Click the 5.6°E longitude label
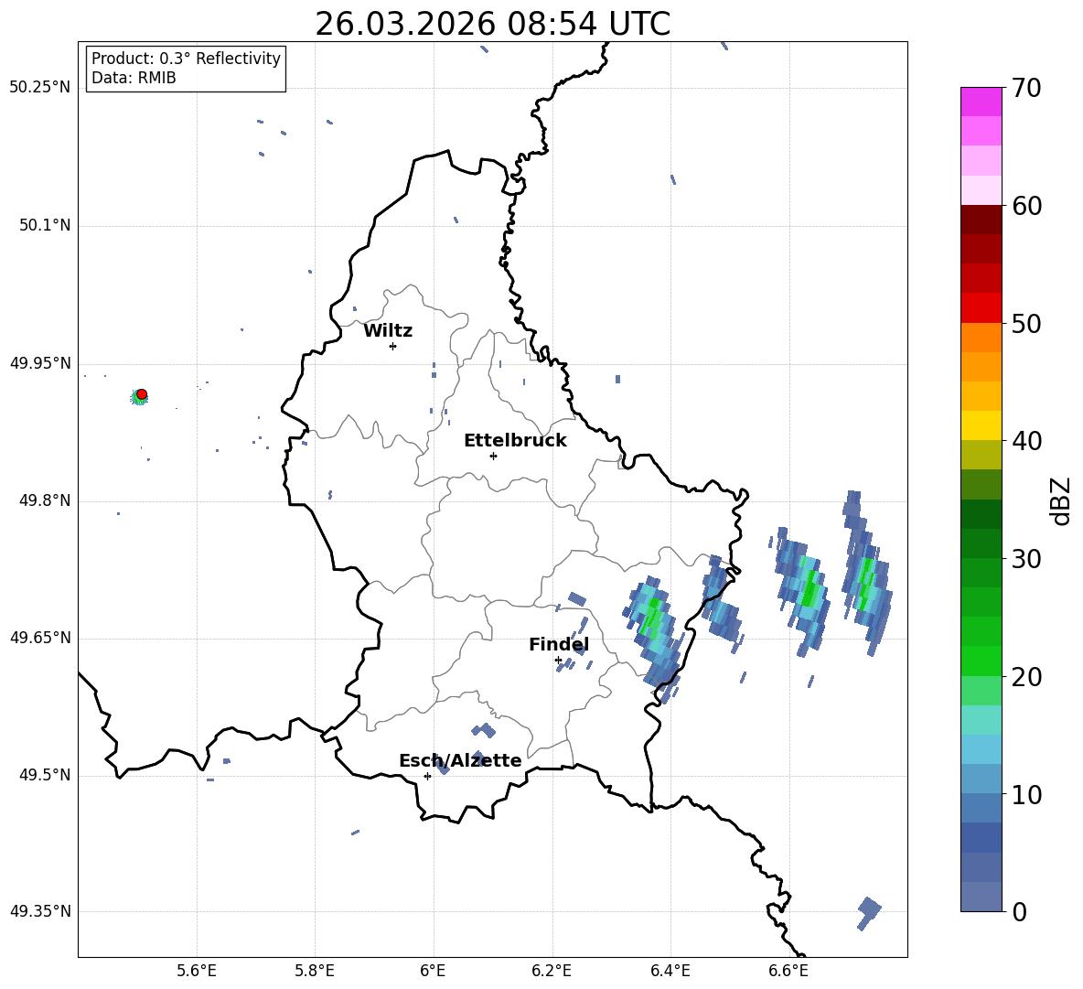Image resolution: width=1083 pixels, height=989 pixels. tap(197, 971)
